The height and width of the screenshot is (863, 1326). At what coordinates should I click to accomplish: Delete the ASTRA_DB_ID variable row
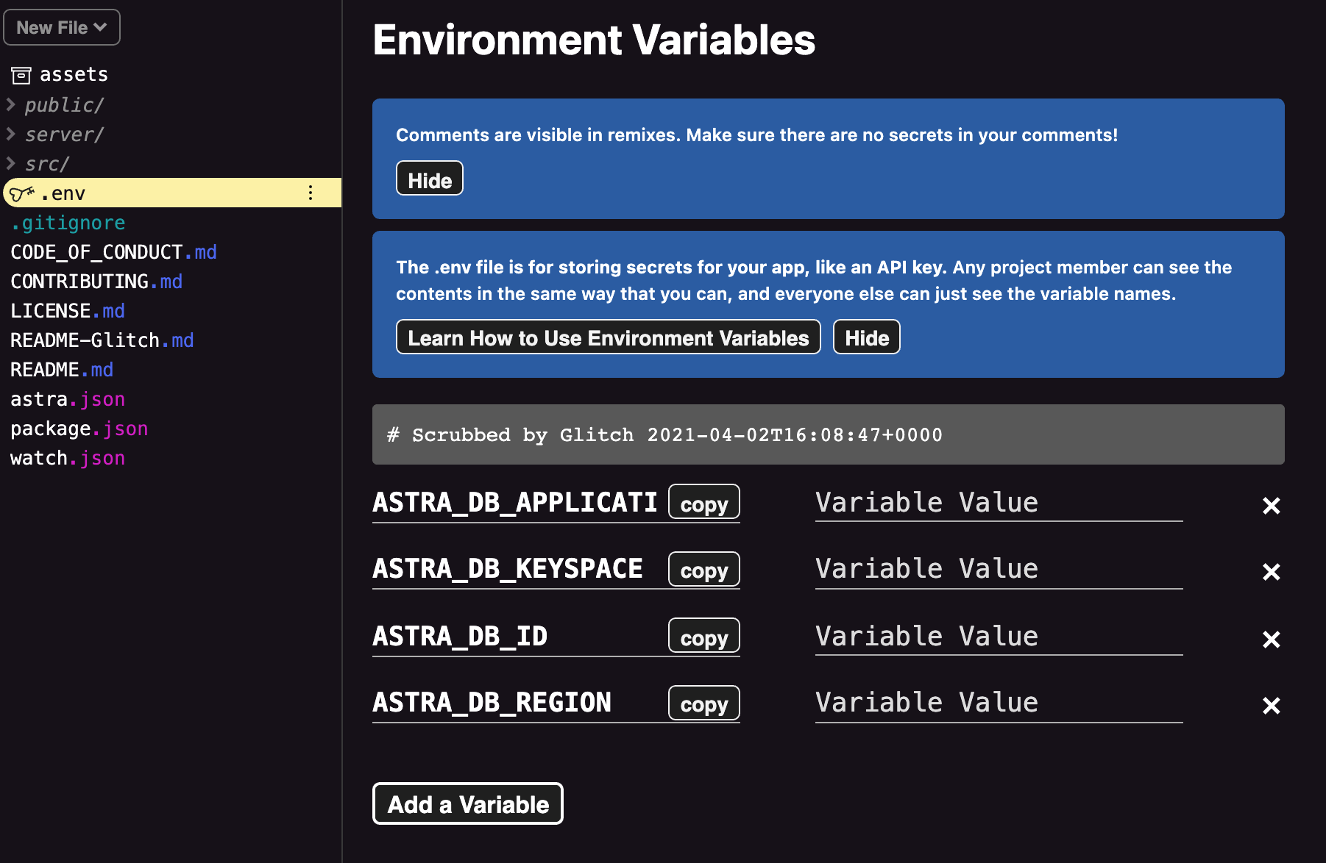[1271, 640]
